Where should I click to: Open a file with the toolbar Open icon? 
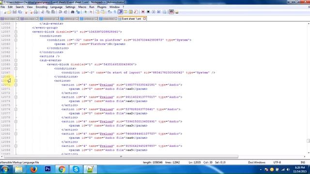coord(9,12)
